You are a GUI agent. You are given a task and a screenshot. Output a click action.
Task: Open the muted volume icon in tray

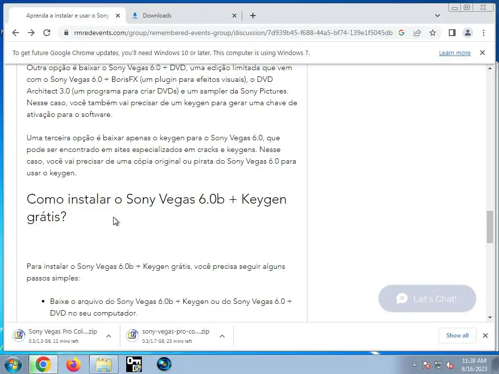(x=450, y=365)
